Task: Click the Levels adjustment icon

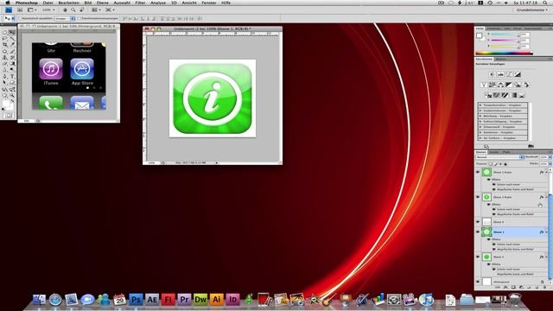Action: (500, 74)
